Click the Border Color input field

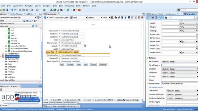tap(179, 34)
